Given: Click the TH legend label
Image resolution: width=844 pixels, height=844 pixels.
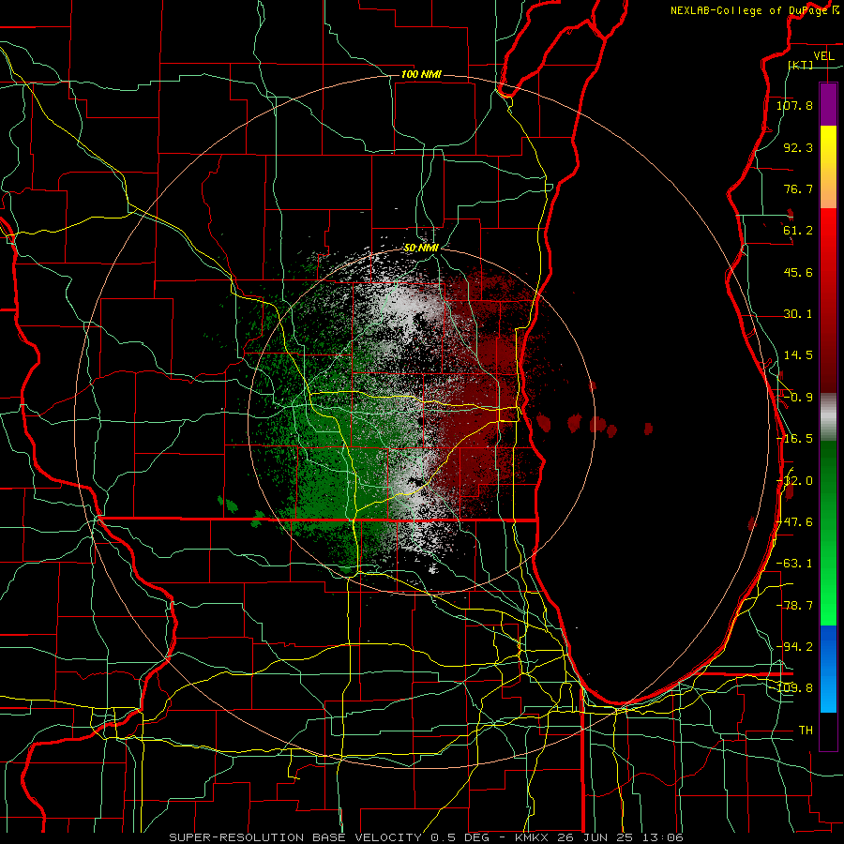Looking at the screenshot, I should (806, 731).
